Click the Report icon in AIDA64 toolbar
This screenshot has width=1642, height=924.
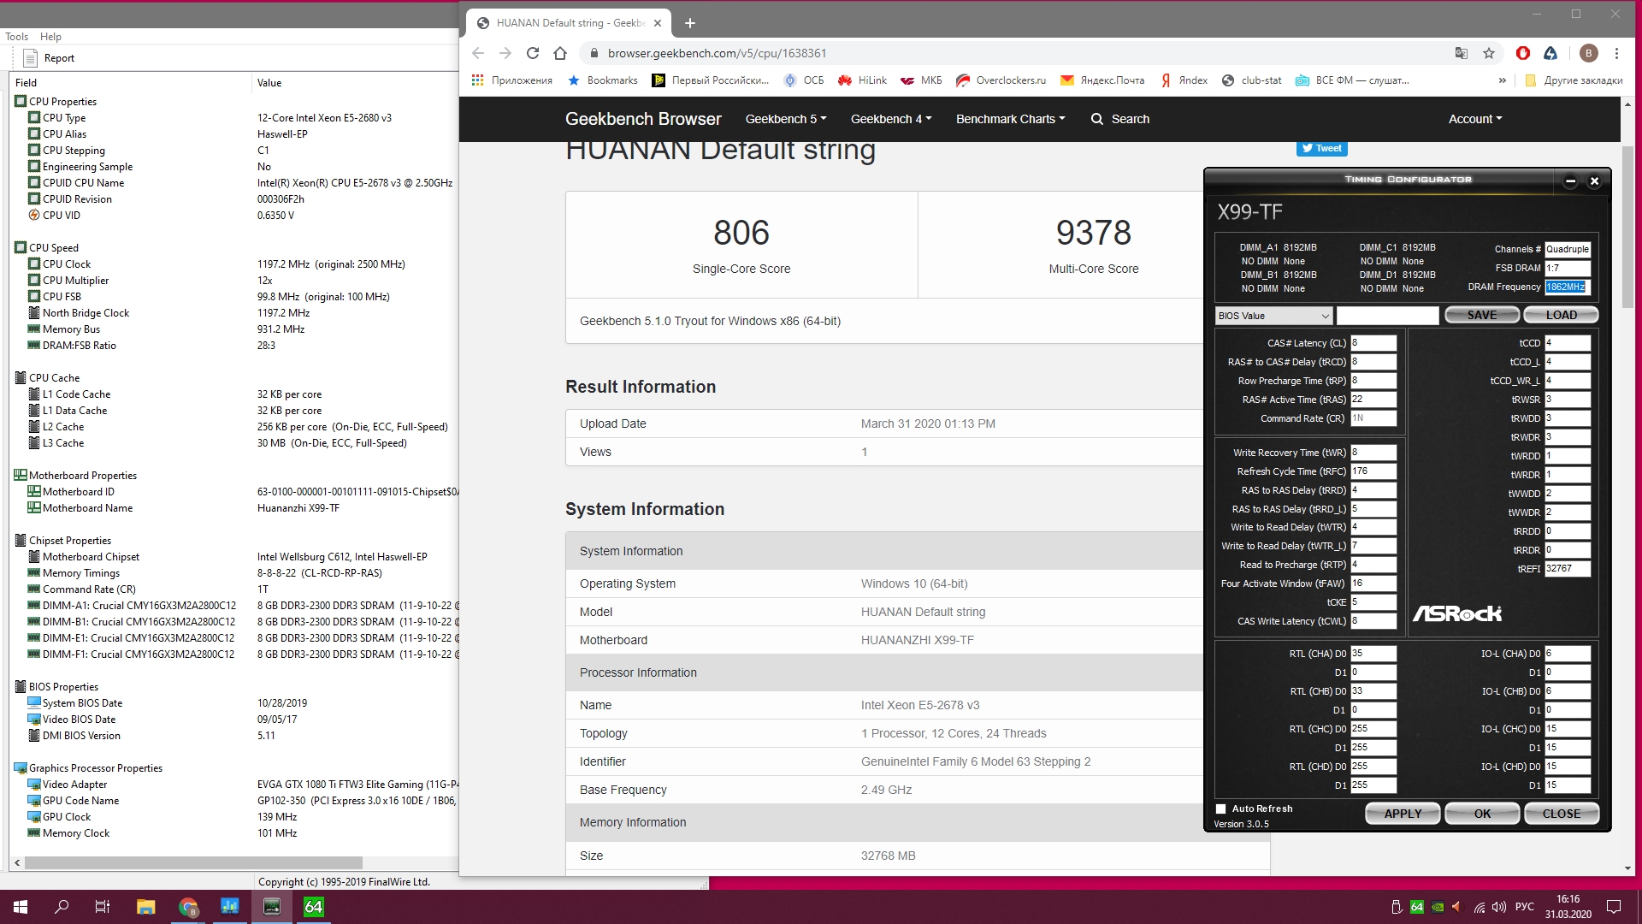[x=31, y=58]
